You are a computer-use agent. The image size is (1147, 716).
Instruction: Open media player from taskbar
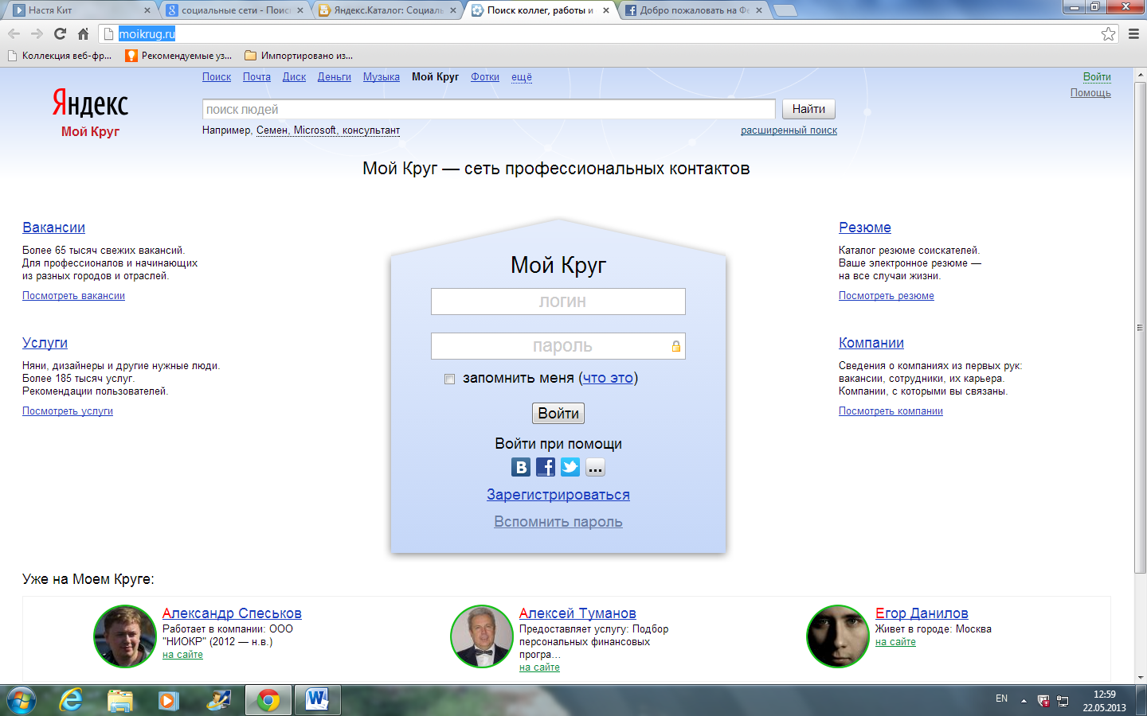[168, 700]
